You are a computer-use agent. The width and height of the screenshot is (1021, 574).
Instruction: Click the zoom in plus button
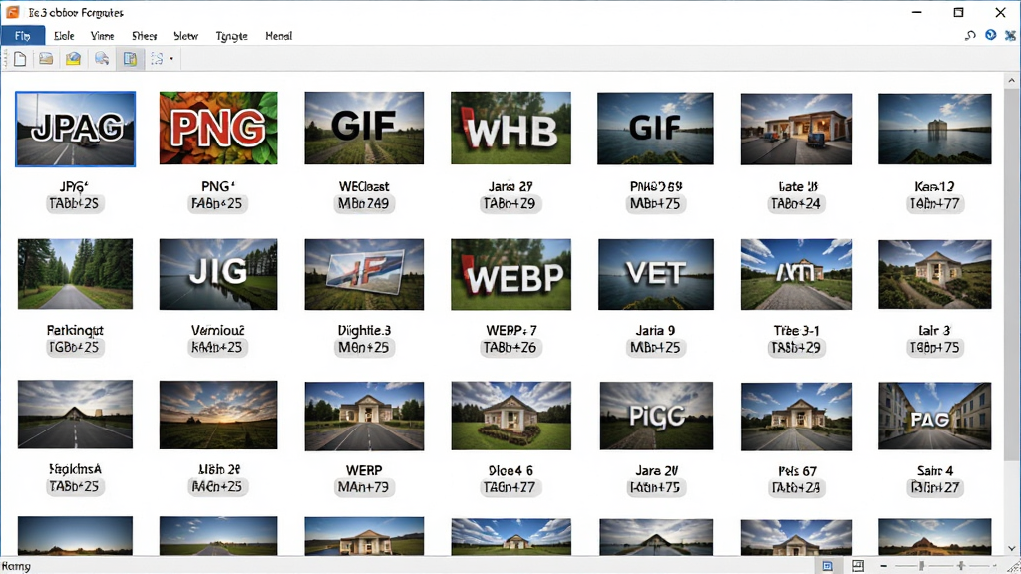click(x=961, y=566)
